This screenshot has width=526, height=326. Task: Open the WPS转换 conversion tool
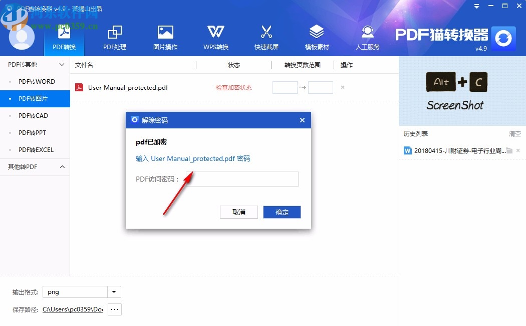[x=215, y=36]
